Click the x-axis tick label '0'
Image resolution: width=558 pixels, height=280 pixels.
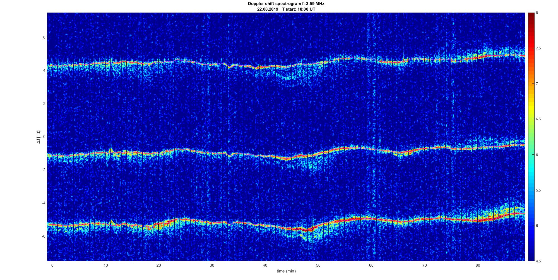pos(52,265)
